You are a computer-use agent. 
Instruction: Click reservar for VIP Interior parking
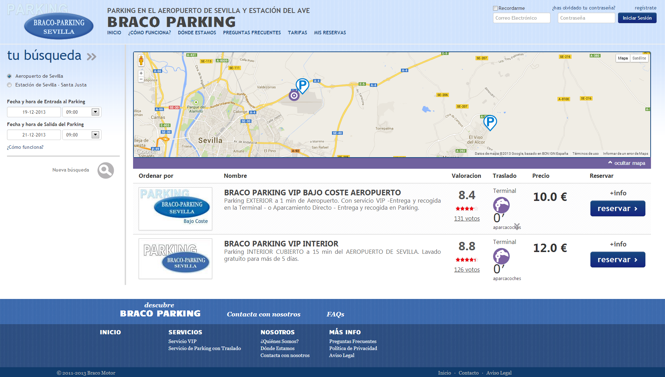pyautogui.click(x=618, y=260)
